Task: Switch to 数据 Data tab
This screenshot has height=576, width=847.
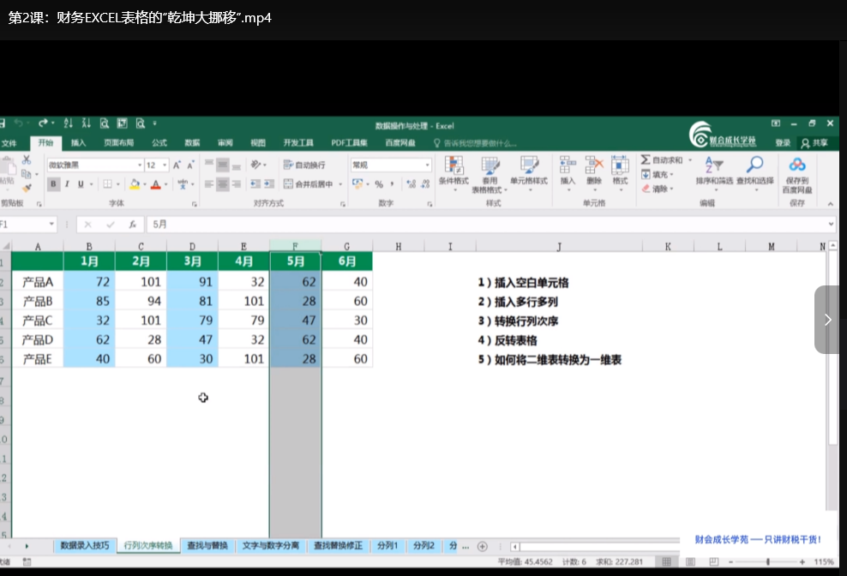Action: tap(192, 142)
